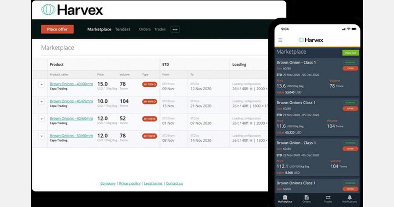Go to the Orders tab
394x207 pixels.
pos(144,29)
